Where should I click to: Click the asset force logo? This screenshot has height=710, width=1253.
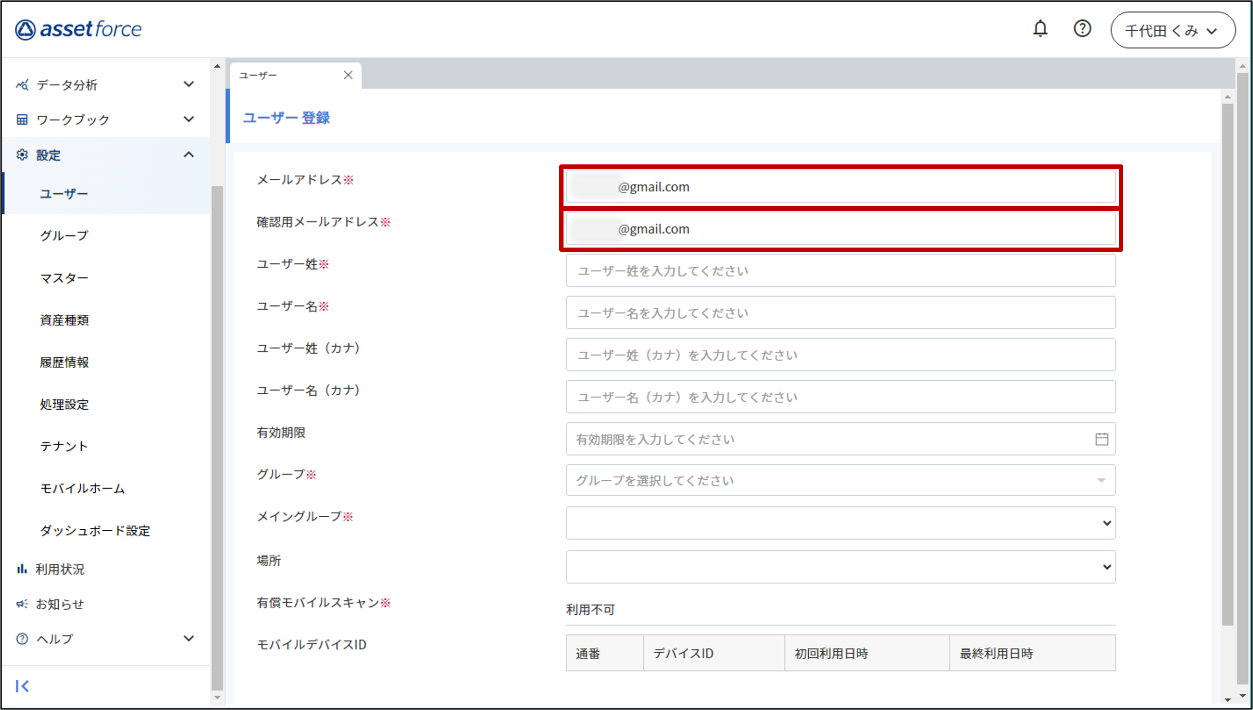pos(78,29)
